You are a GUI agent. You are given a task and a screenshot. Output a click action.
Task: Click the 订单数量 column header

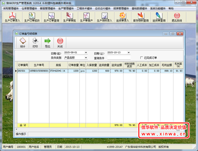73,65
